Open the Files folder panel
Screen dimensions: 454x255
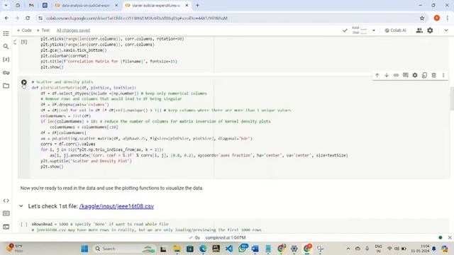pyautogui.click(x=6, y=86)
